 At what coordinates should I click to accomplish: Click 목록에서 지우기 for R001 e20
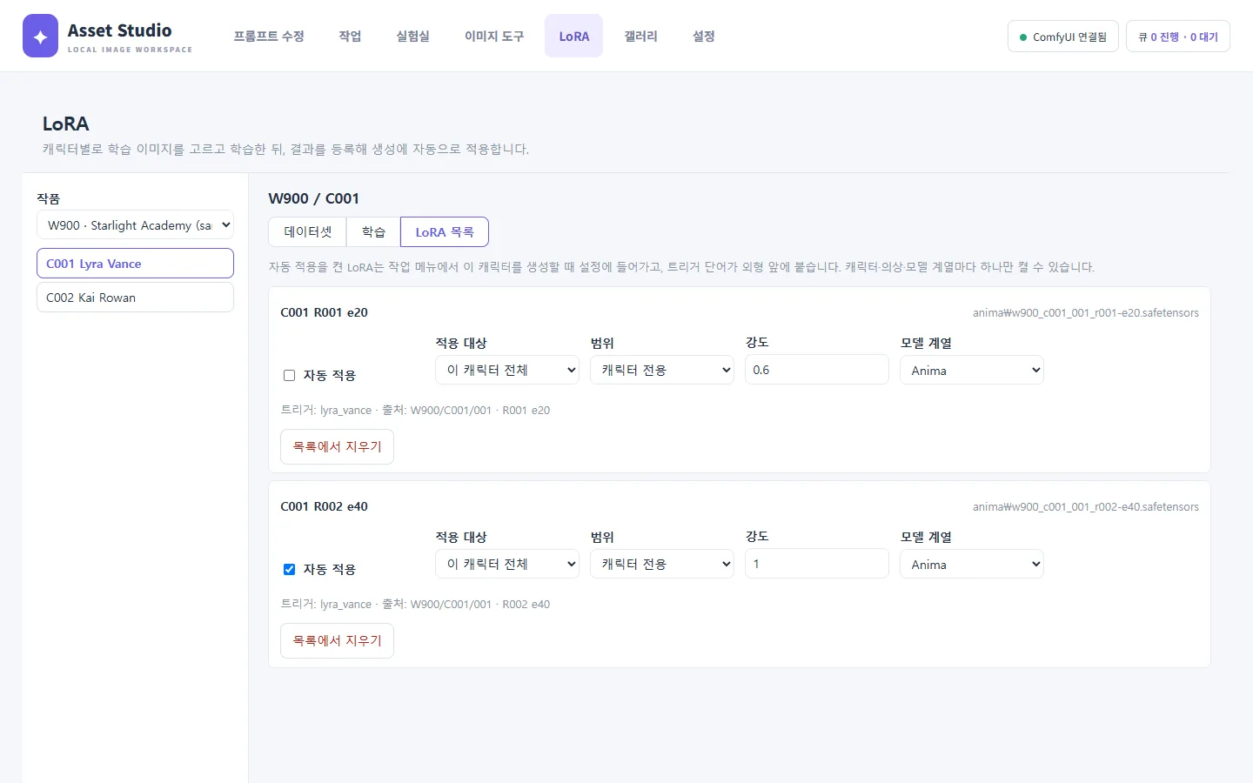click(337, 446)
